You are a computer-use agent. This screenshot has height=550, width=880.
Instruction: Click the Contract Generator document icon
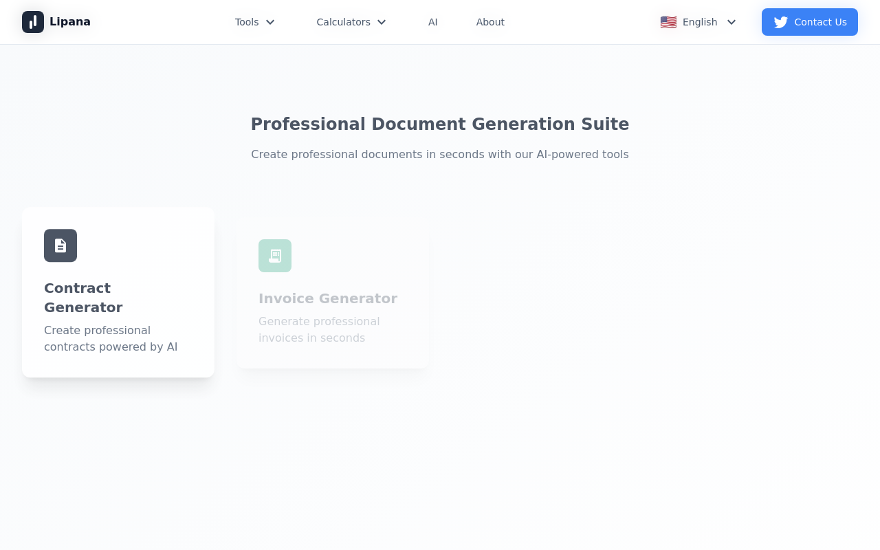[x=60, y=245]
